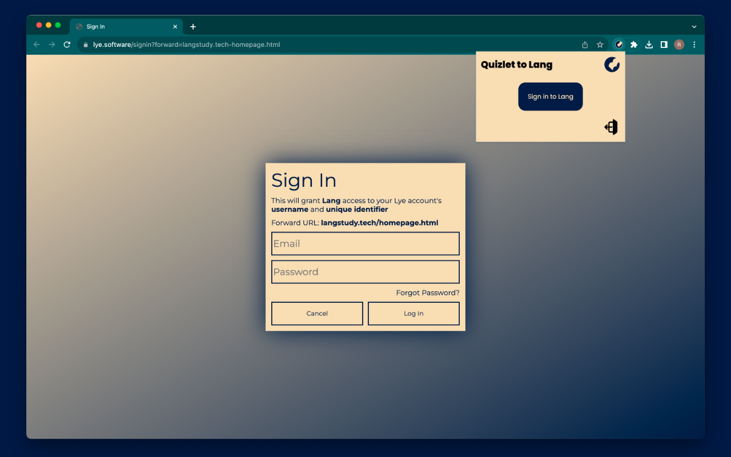Close the browser window with red button

pyautogui.click(x=39, y=25)
